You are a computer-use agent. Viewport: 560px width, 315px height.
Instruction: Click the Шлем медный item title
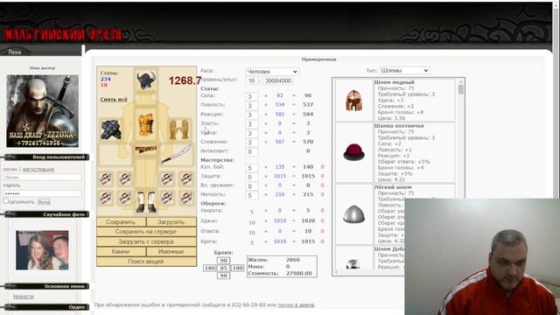[395, 82]
